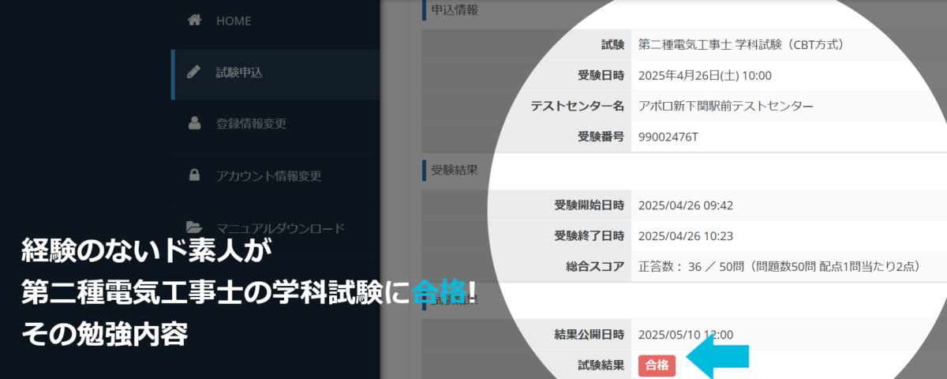Click the lock icon beside アカウント情報変更
Viewport: 947px width, 379px height.
[194, 175]
